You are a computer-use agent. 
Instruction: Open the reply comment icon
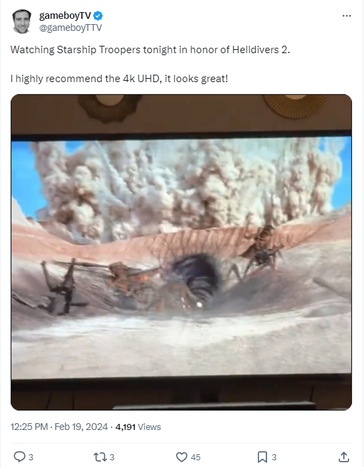20,457
